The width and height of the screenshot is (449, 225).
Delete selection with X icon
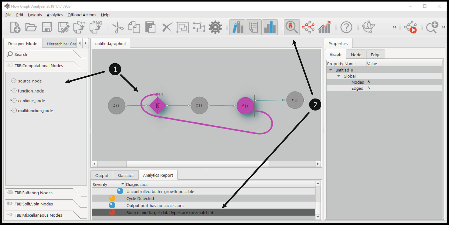point(167,27)
